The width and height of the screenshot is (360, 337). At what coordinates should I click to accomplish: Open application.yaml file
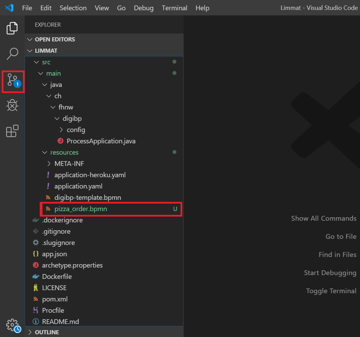pos(78,186)
